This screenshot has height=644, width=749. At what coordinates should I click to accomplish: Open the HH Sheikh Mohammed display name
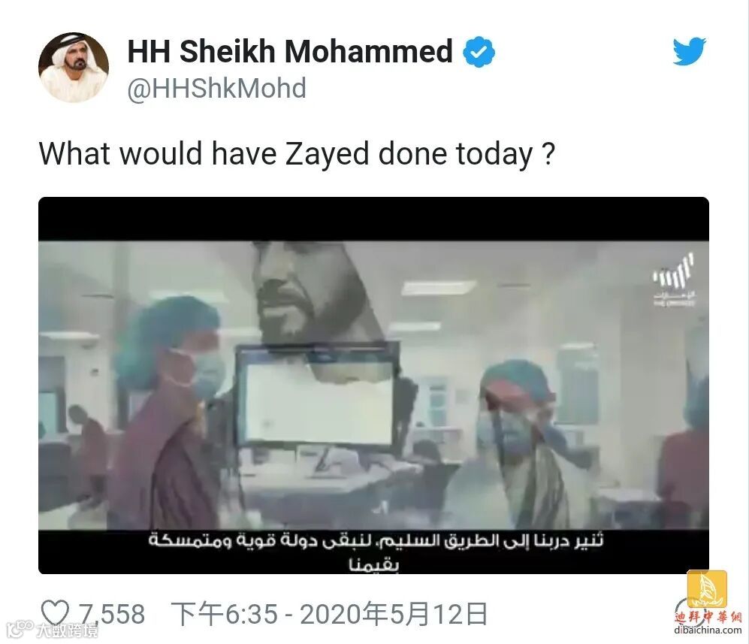click(290, 51)
